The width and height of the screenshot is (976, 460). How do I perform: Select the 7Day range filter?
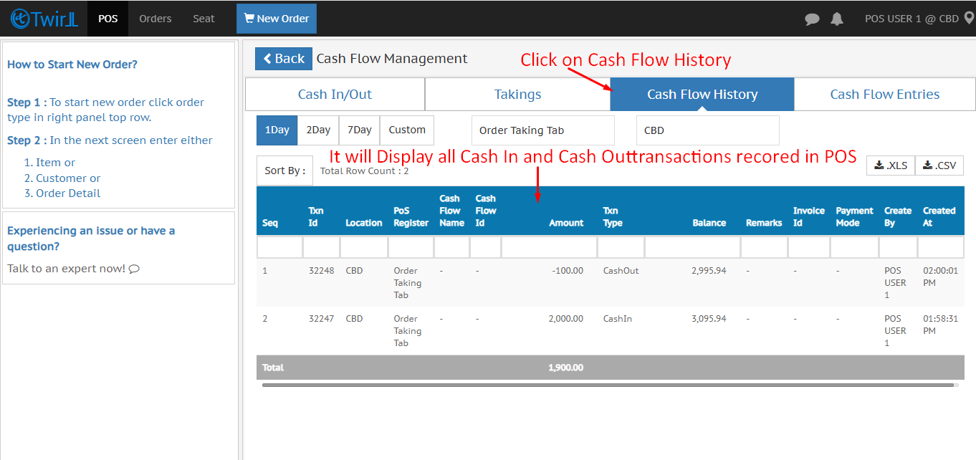point(359,130)
